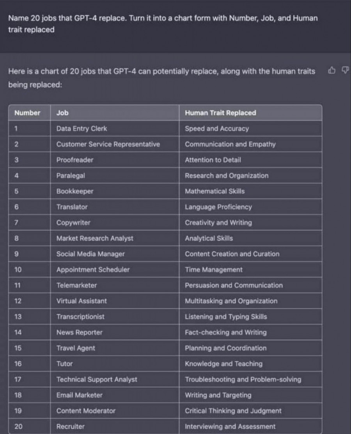Viewport: 351px width, 434px height.
Task: Click the 'Copywriter' table cell
Action: (73, 223)
